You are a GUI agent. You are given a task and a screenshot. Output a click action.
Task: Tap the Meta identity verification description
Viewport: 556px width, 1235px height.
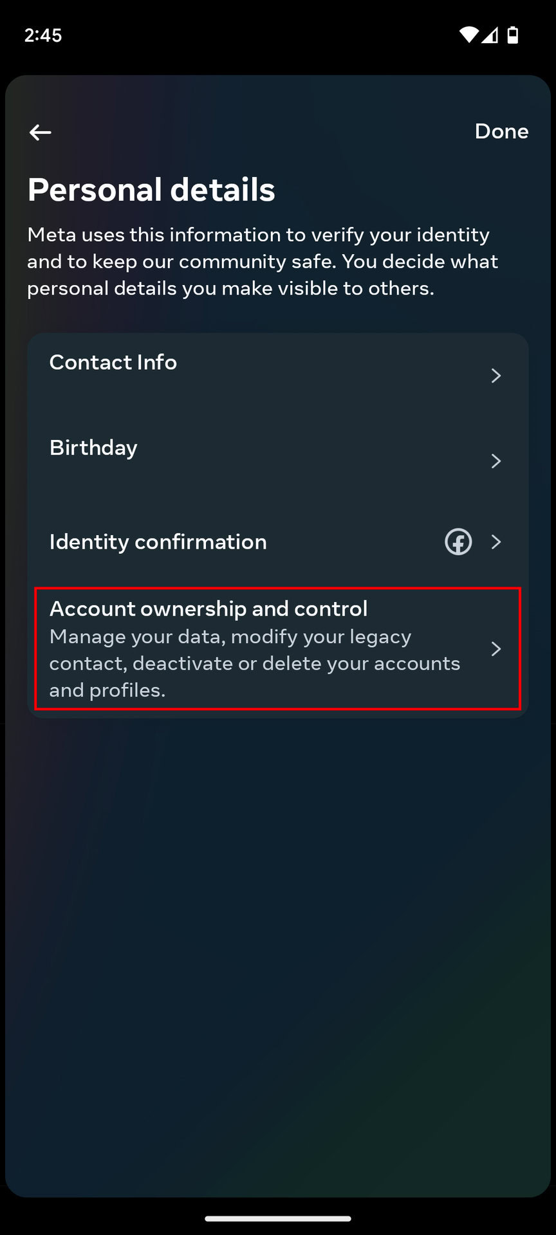tap(263, 261)
